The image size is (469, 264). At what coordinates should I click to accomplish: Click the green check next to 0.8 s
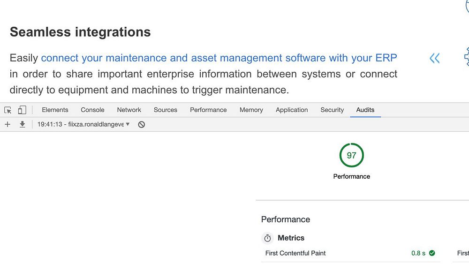click(432, 253)
